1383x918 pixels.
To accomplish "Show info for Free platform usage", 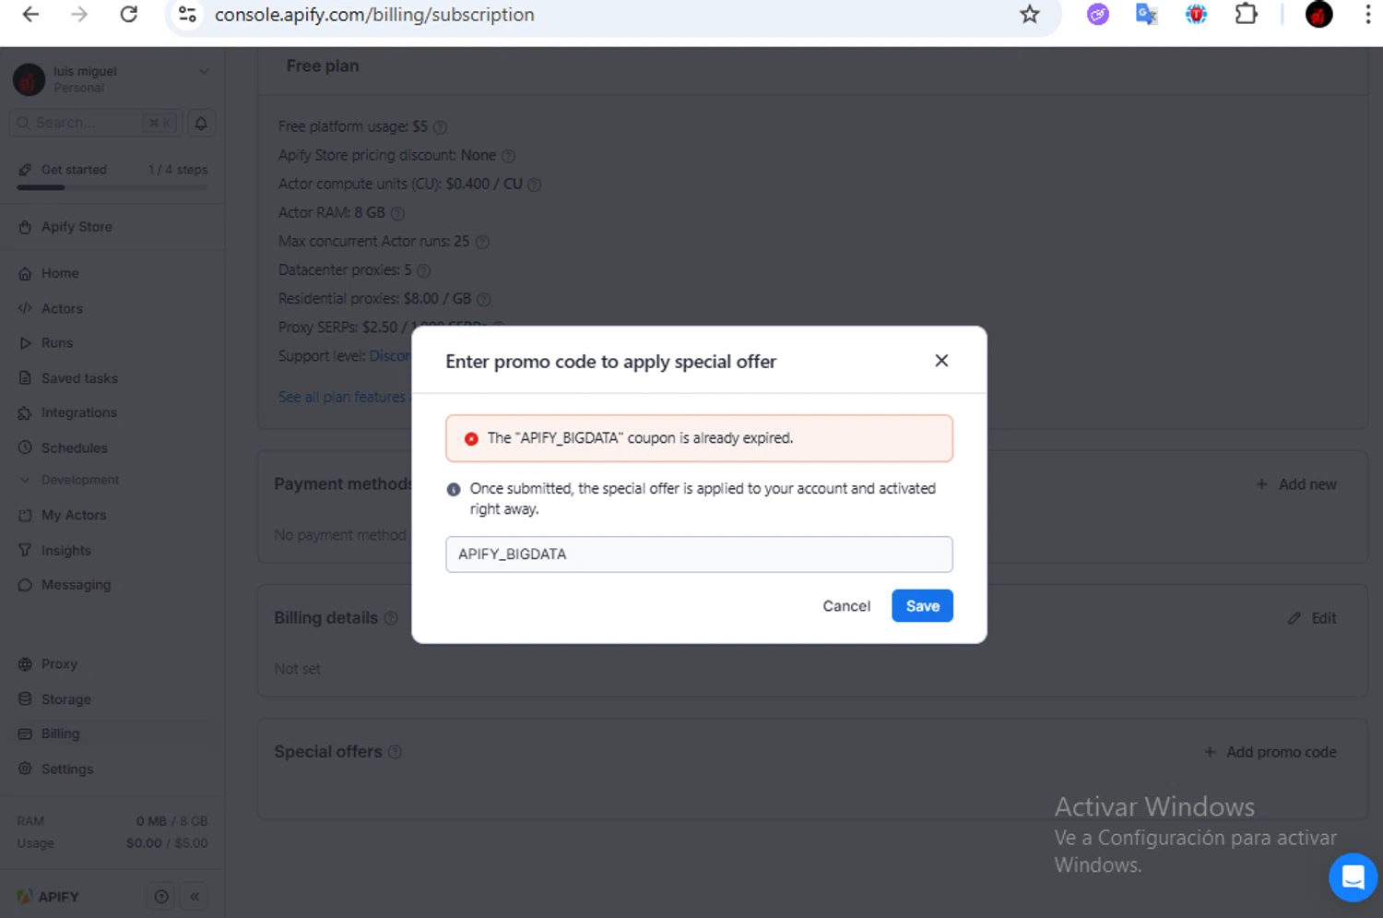I will pyautogui.click(x=440, y=127).
